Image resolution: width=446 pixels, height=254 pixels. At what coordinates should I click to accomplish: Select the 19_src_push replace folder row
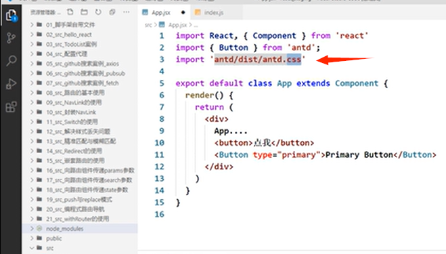coord(80,199)
